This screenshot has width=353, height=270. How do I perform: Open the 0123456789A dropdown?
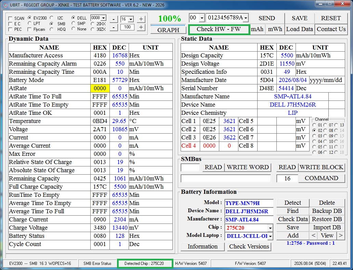point(246,18)
